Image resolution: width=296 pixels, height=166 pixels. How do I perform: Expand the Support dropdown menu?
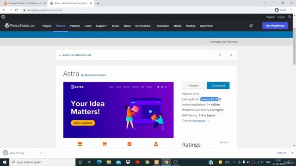click(x=102, y=26)
